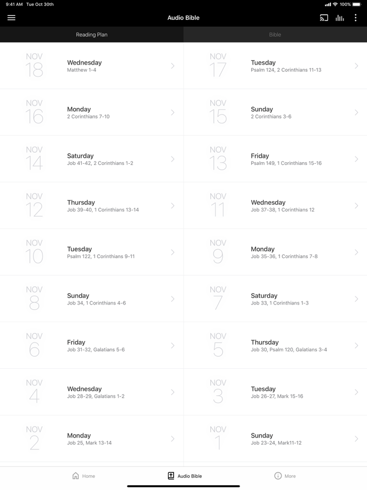The image size is (367, 490).
Task: Open the three-dot overflow menu
Action: (x=355, y=18)
